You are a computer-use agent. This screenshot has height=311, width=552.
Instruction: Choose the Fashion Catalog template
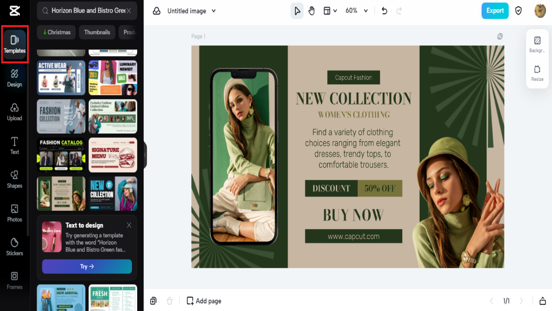point(61,155)
